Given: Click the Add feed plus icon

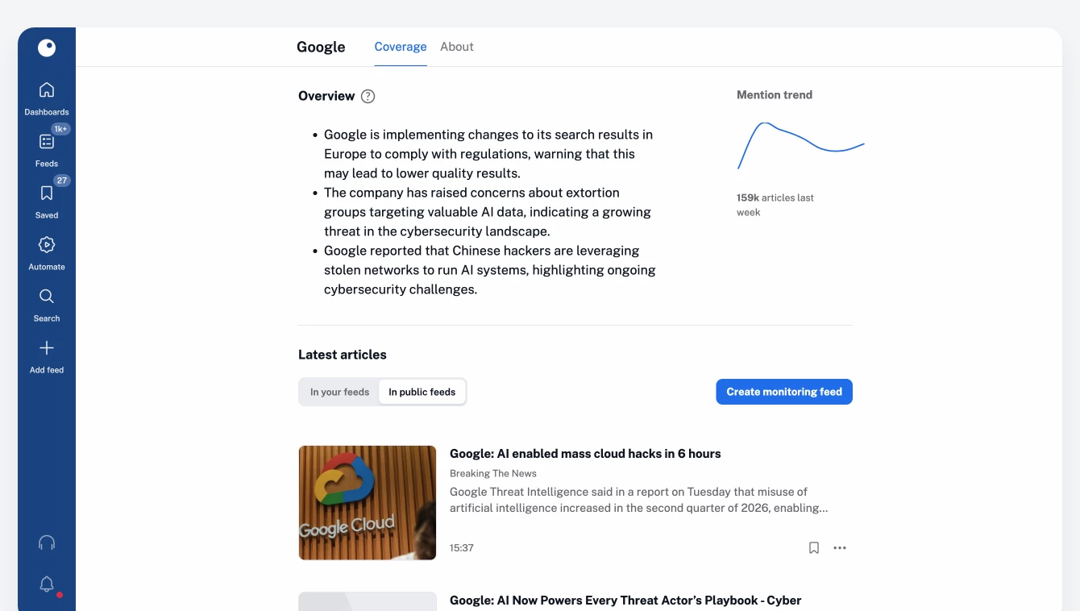Looking at the screenshot, I should point(47,348).
